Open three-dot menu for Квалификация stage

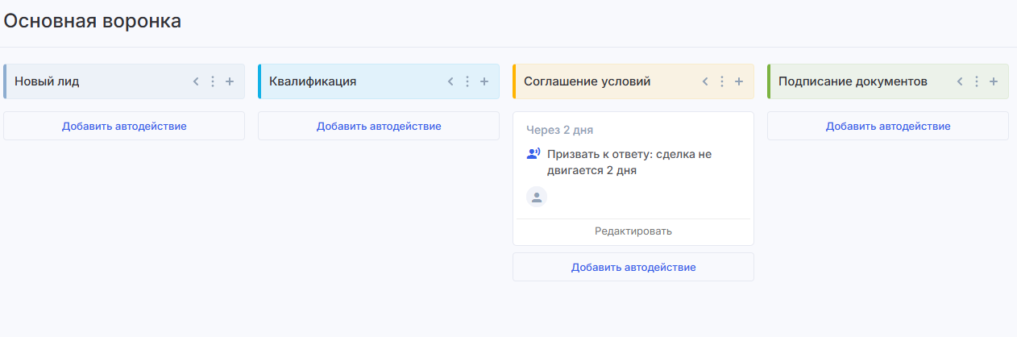[x=467, y=81]
